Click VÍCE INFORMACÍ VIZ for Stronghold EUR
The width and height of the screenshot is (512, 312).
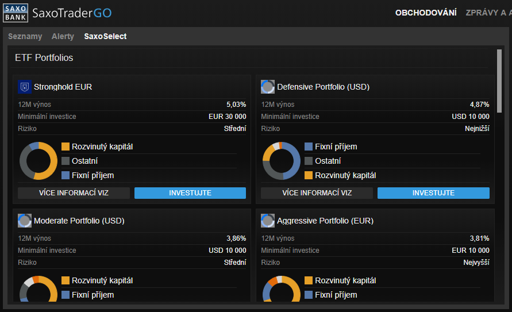click(x=74, y=193)
